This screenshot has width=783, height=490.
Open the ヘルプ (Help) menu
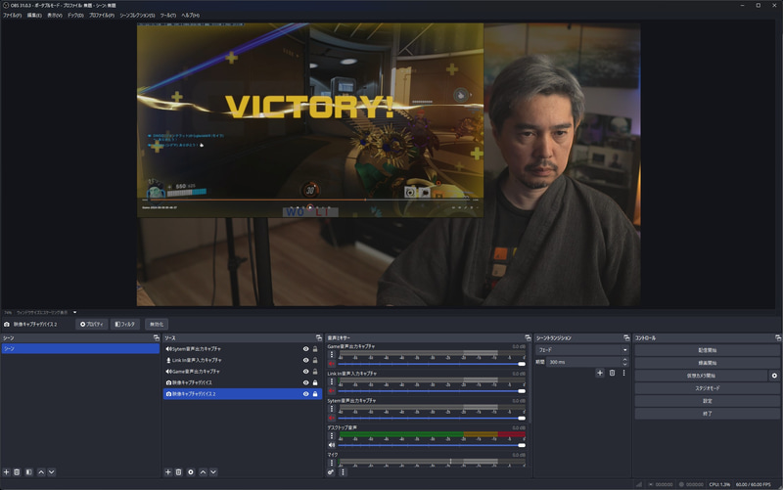click(190, 16)
